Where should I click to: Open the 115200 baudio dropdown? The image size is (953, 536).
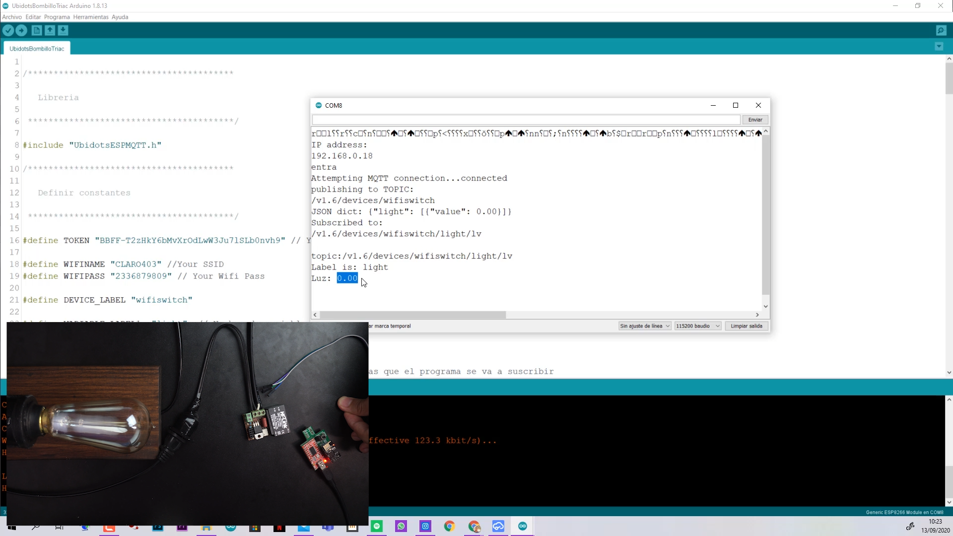(x=697, y=326)
